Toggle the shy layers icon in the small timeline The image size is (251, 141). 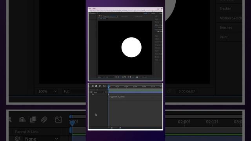[x=93, y=86]
